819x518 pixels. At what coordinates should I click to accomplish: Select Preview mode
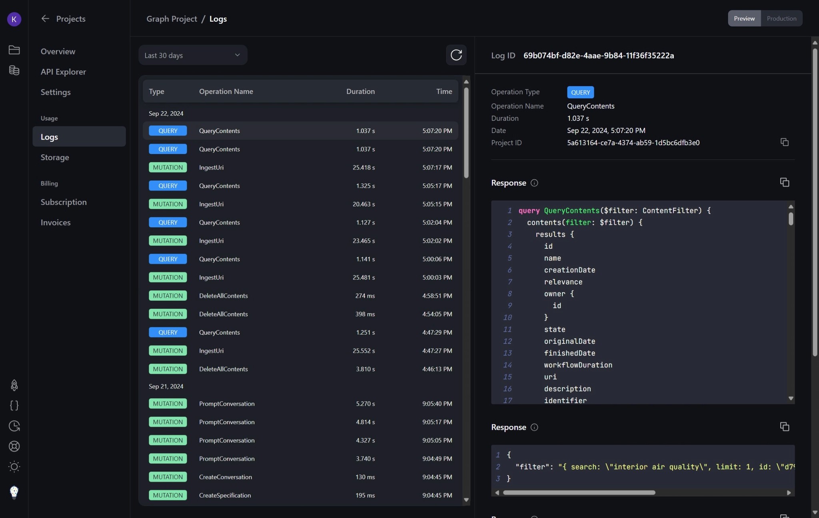(743, 18)
